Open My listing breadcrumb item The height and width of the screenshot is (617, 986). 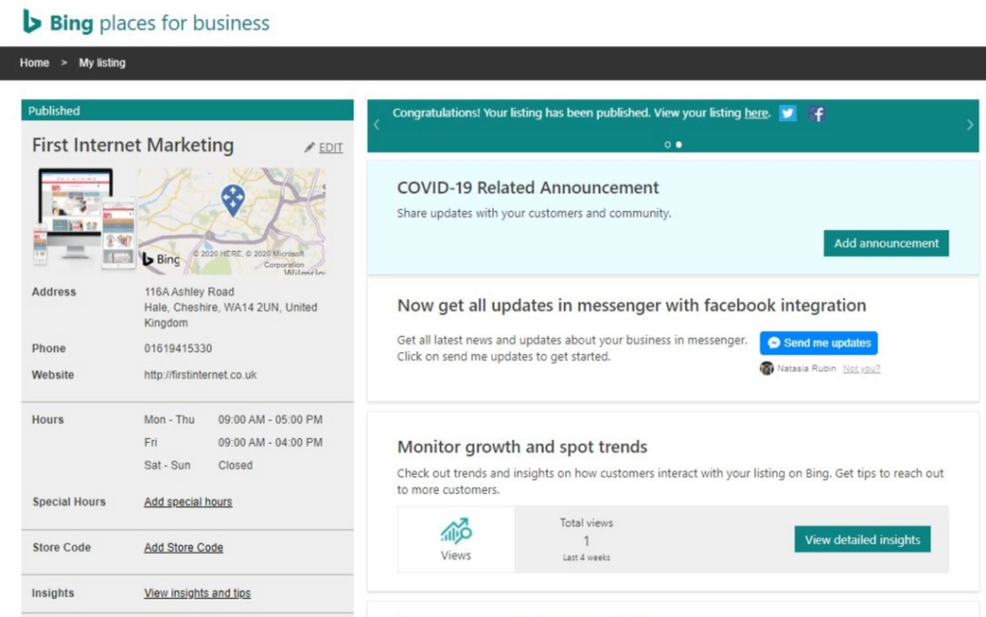(102, 63)
